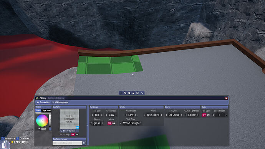This screenshot has width=265, height=149.
Task: Switch to the IO Debugging tab
Action: 60,102
